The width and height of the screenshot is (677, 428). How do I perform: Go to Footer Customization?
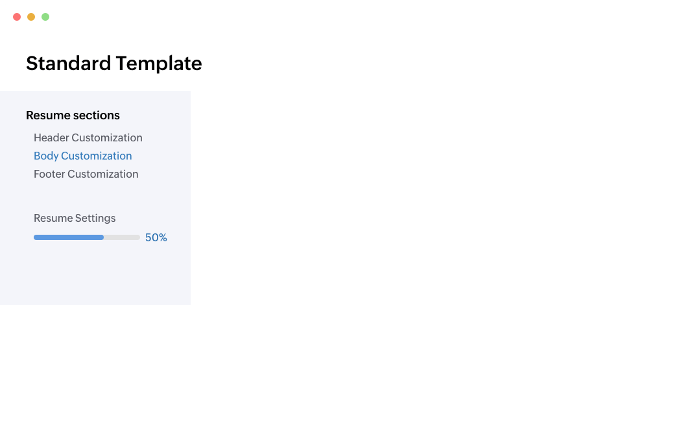point(86,174)
